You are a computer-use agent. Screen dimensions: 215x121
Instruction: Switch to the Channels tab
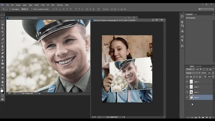coord(199,67)
